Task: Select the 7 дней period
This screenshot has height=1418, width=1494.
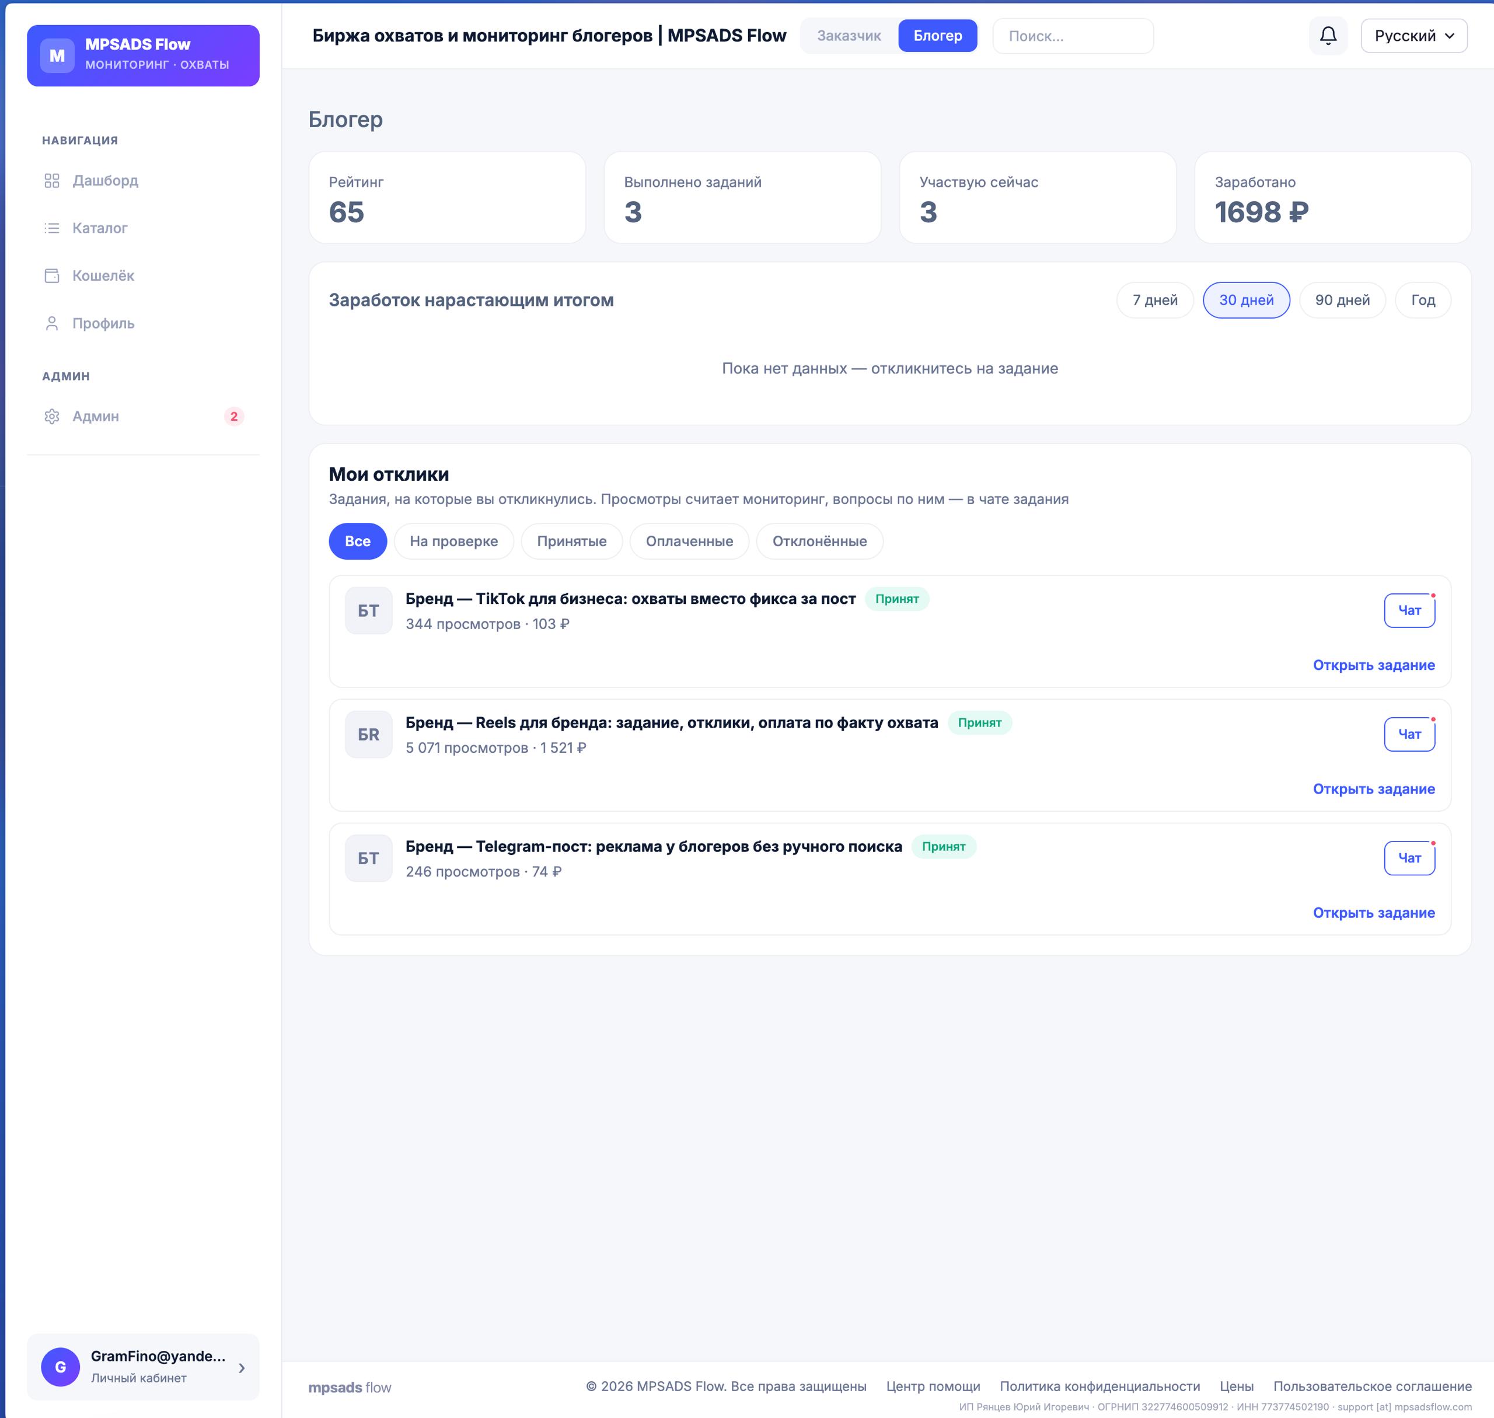Action: tap(1154, 300)
